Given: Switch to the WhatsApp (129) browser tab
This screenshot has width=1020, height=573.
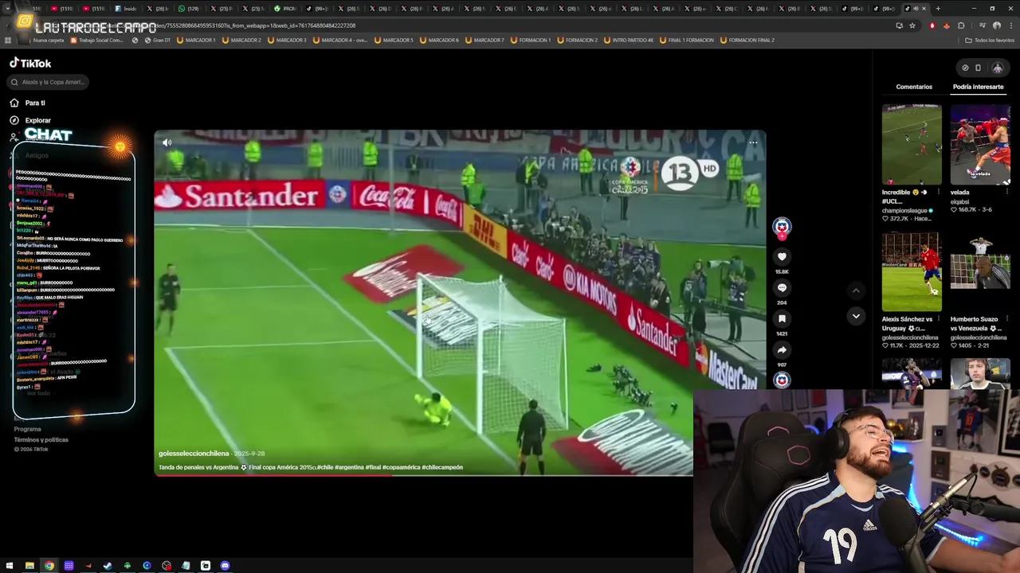Looking at the screenshot, I should coord(189,8).
